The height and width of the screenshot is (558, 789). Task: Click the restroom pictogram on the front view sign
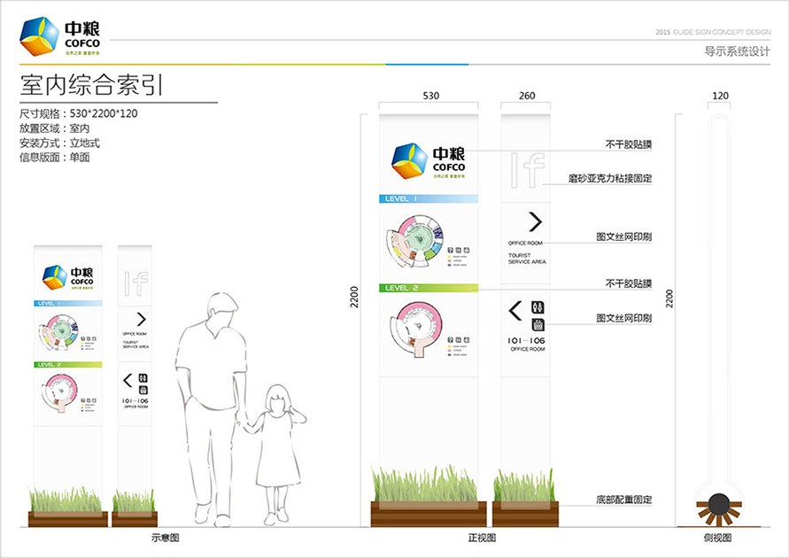tap(538, 307)
